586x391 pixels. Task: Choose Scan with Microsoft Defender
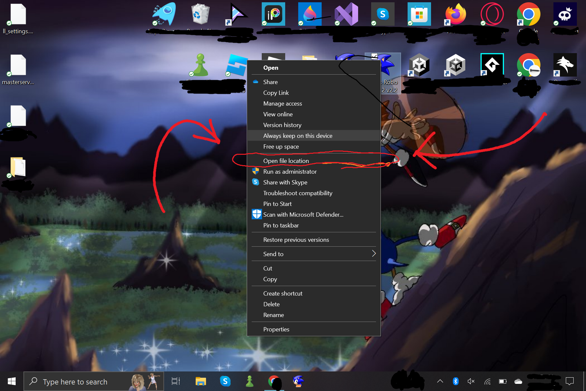[x=314, y=214]
